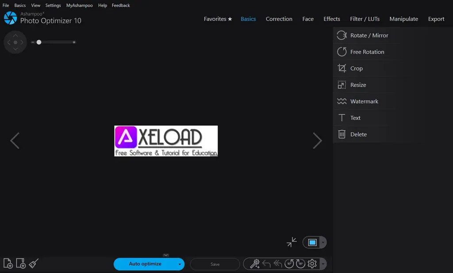Click the center dot of navigation pad
This screenshot has height=273, width=453.
[15, 42]
